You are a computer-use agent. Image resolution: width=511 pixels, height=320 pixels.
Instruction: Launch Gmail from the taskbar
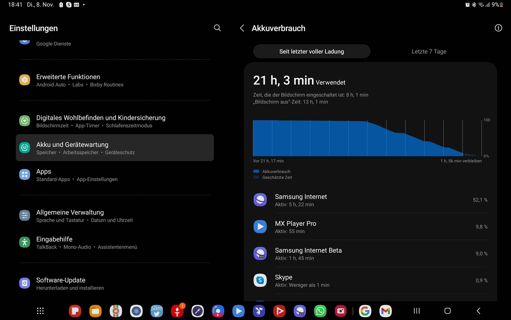pos(385,311)
